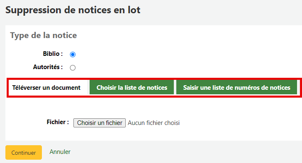Open the Saisir une liste de numéros tab

pos(237,88)
